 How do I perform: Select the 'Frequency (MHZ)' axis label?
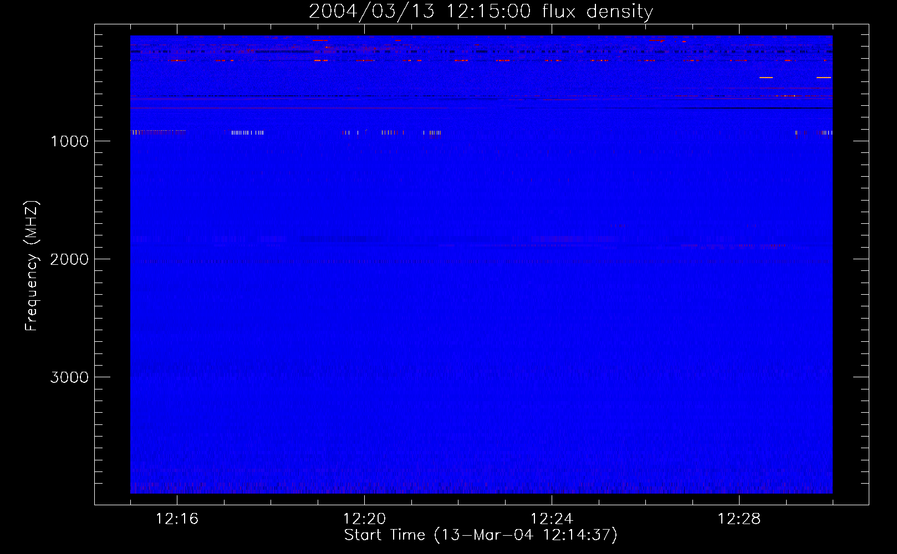[32, 266]
